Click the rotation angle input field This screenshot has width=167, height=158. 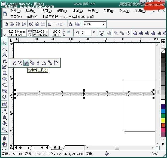pyautogui.click(x=86, y=33)
